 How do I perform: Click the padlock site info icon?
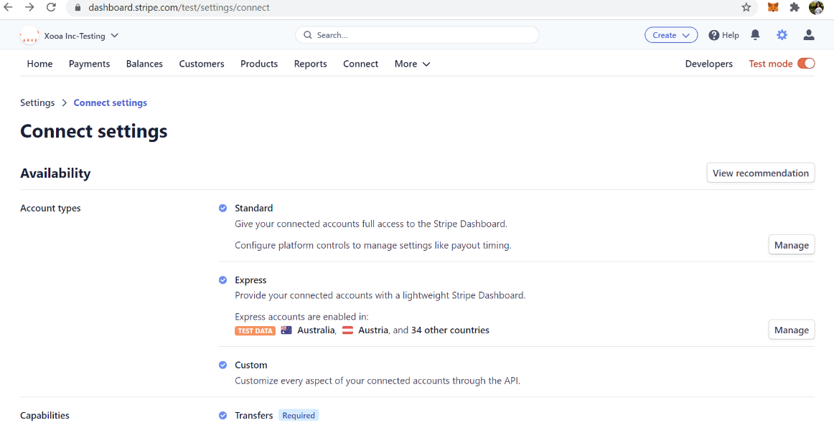click(x=78, y=7)
